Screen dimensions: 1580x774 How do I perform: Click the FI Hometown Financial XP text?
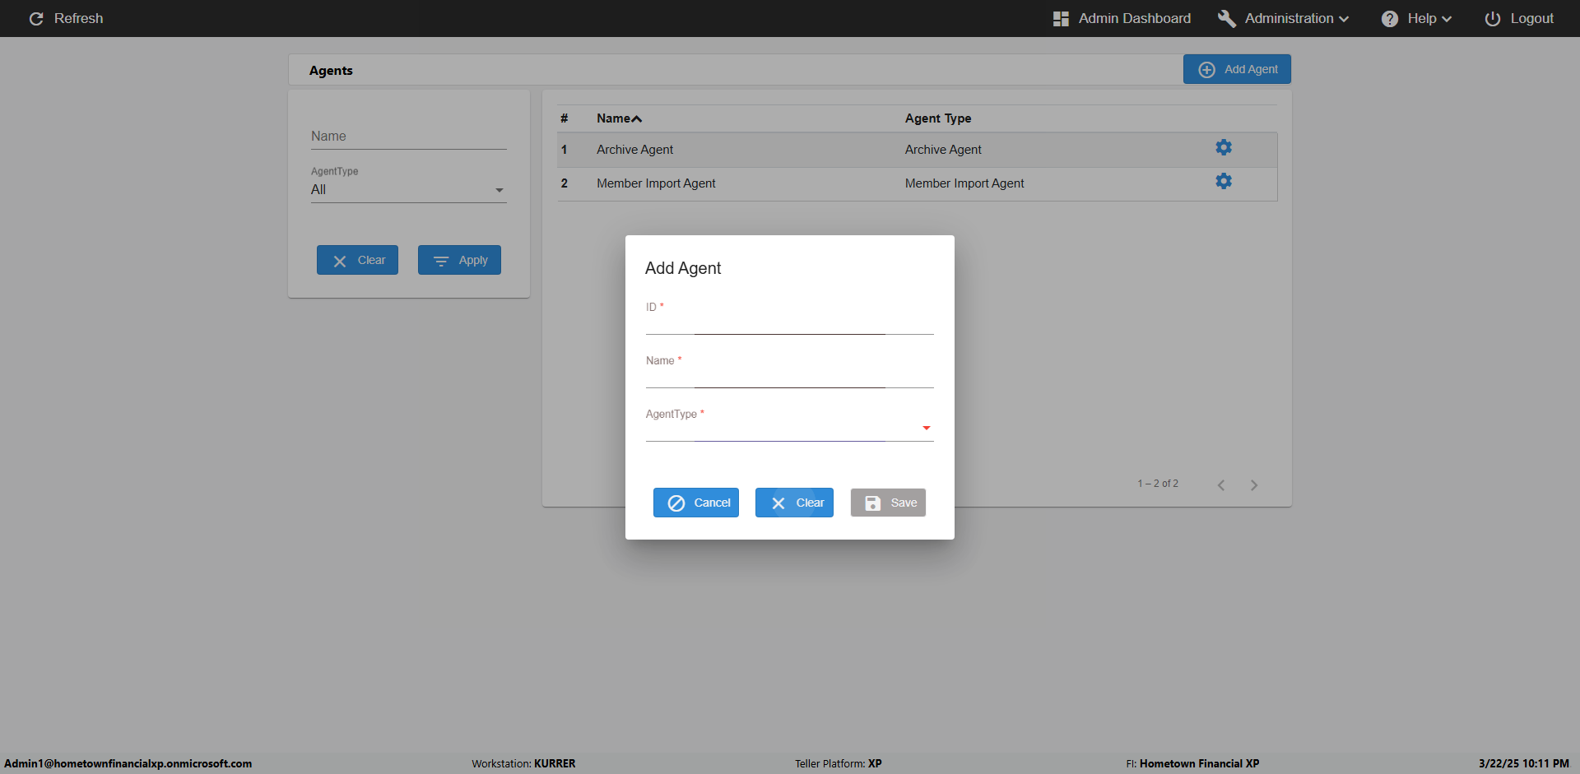point(1192,763)
